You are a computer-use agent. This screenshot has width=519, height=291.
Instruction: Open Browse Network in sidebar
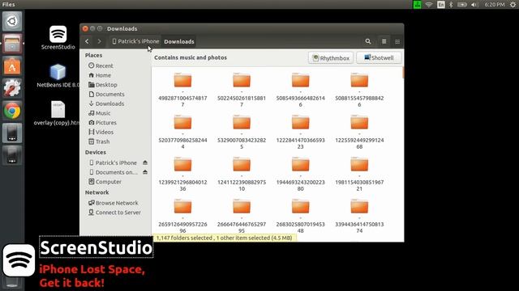tap(114, 203)
